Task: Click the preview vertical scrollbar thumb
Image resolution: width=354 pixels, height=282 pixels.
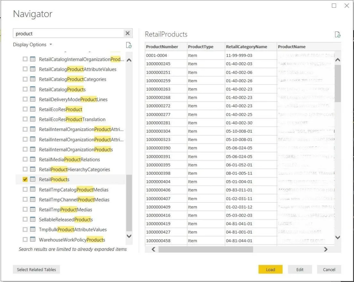Action: coord(338,83)
